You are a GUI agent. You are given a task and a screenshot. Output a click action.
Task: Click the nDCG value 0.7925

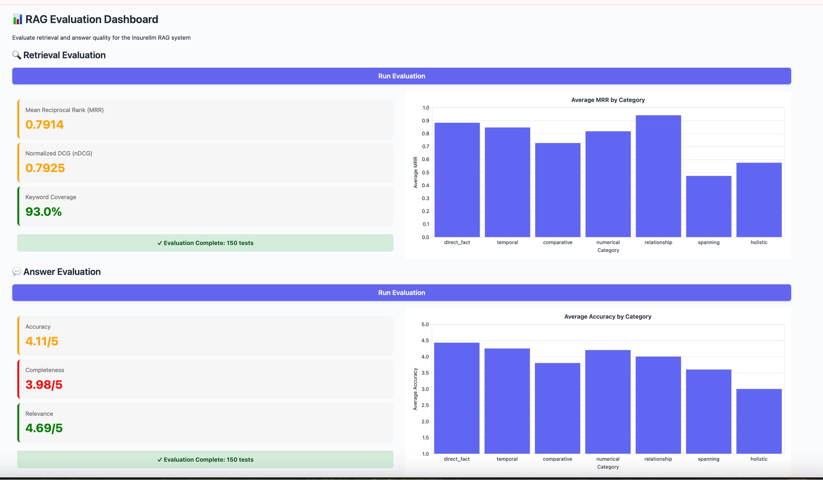(45, 168)
